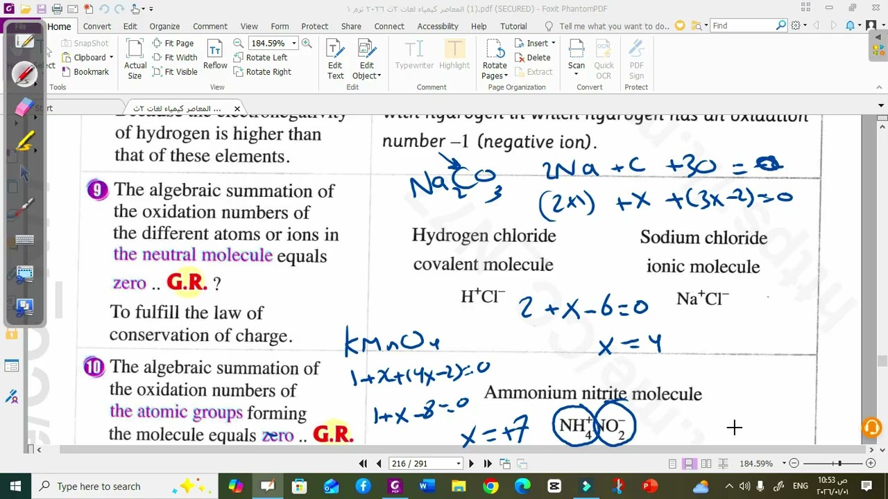Open Google Chrome from taskbar

pyautogui.click(x=490, y=486)
